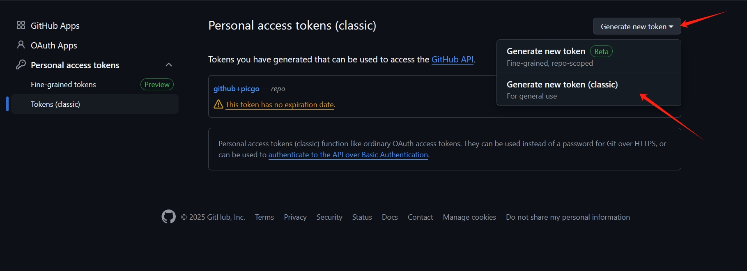Open the Basic Authentication API link
Image resolution: width=747 pixels, height=271 pixels.
click(348, 155)
